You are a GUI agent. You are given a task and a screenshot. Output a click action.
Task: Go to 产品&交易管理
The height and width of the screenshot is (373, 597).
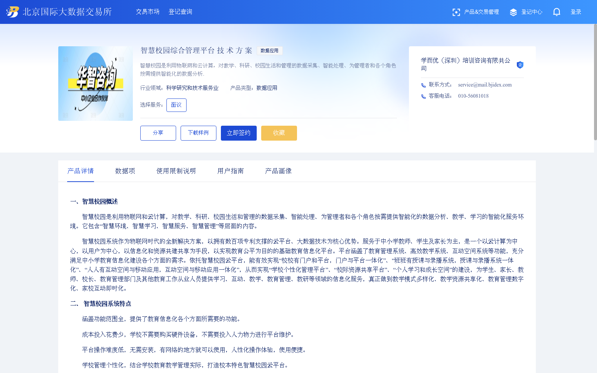[x=481, y=12]
